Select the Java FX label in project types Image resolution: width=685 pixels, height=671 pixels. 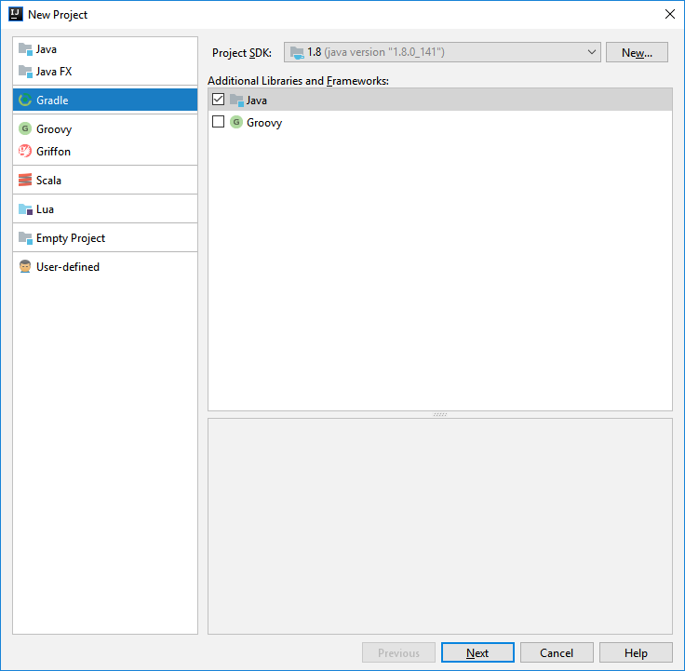pos(54,72)
